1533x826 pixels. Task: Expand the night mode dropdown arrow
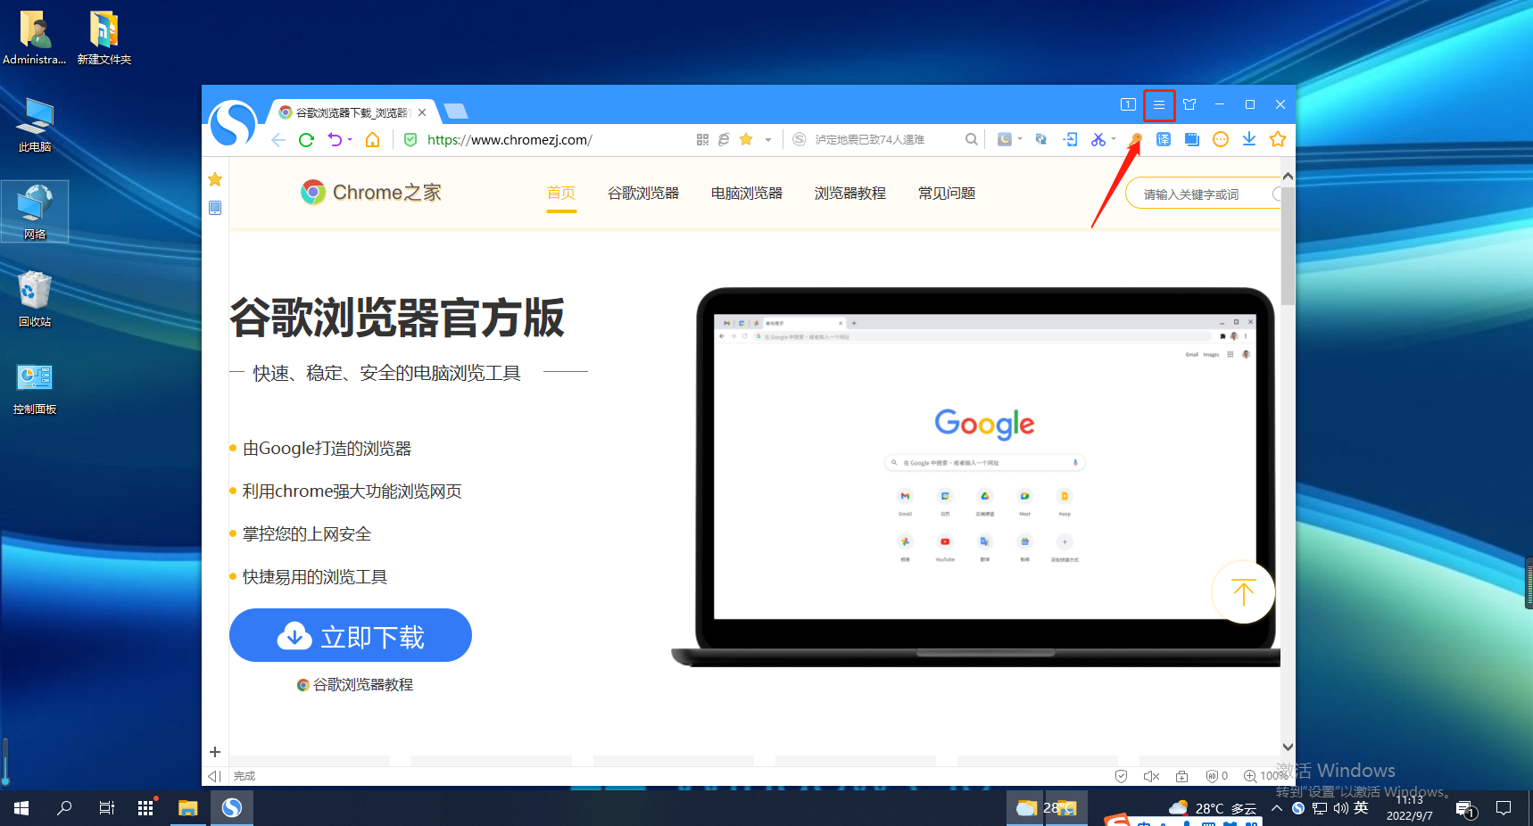coord(1020,139)
